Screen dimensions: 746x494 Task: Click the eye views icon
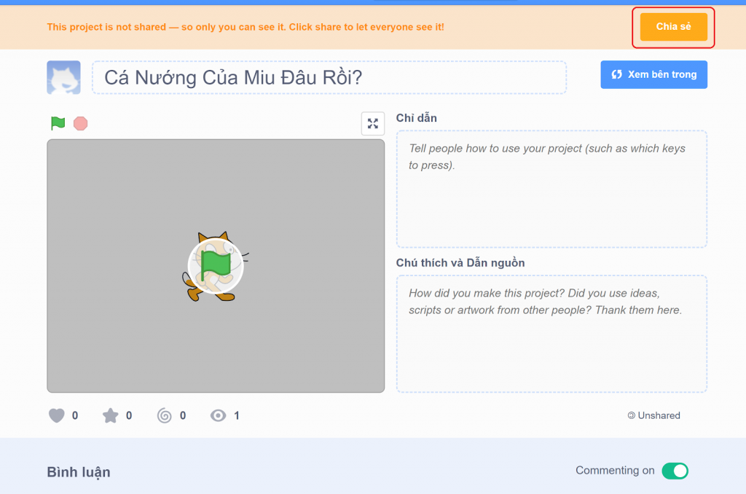[x=219, y=415]
